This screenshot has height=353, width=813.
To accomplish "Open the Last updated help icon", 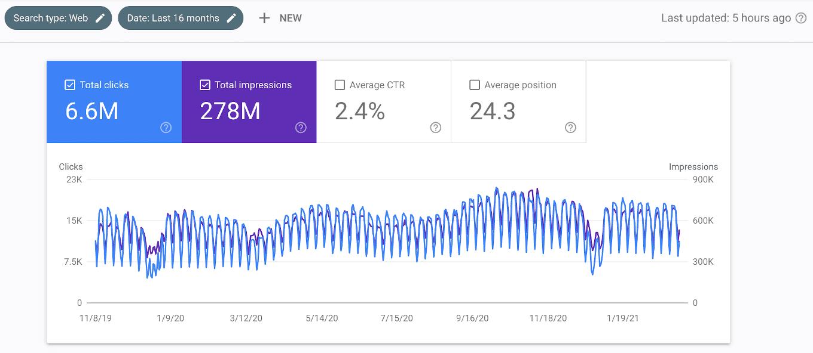I will coord(801,18).
